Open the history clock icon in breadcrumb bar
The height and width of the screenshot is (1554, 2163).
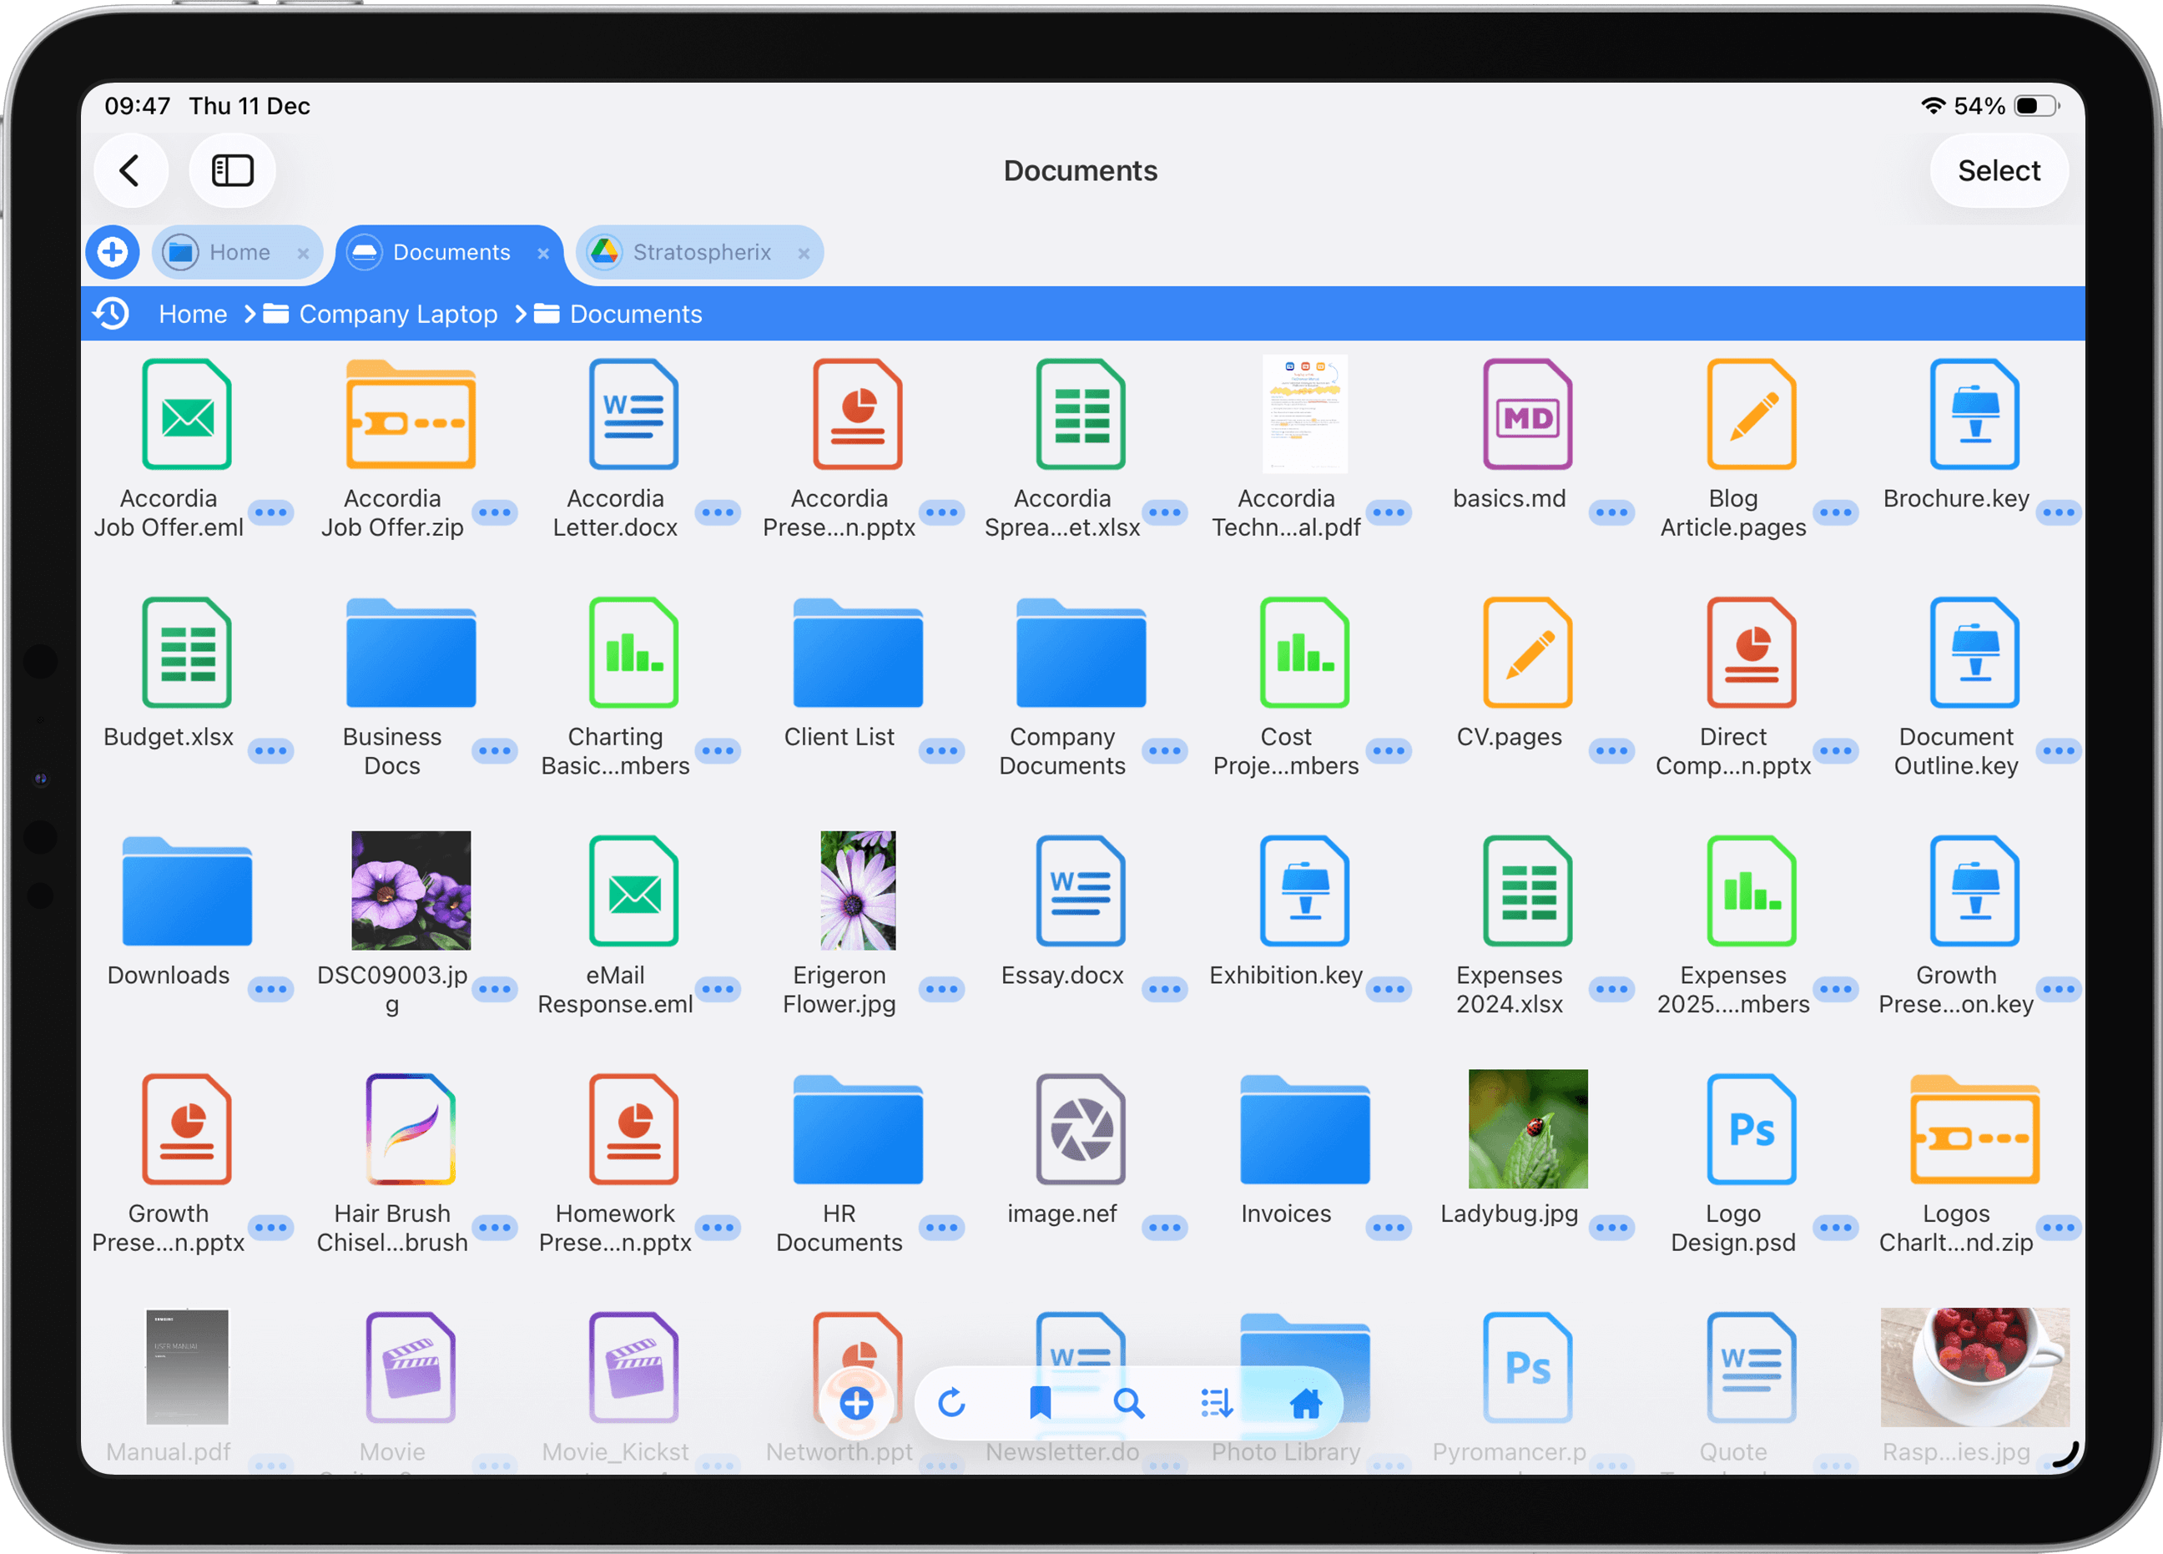coord(112,314)
